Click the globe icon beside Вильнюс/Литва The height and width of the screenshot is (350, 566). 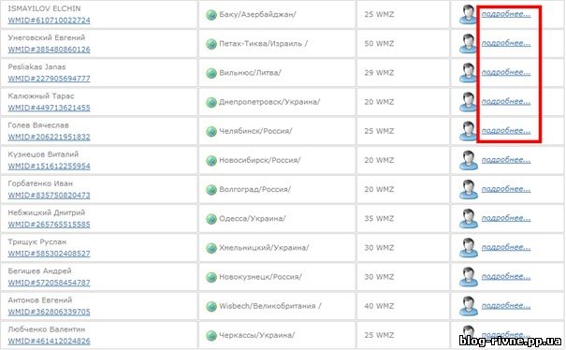(211, 73)
